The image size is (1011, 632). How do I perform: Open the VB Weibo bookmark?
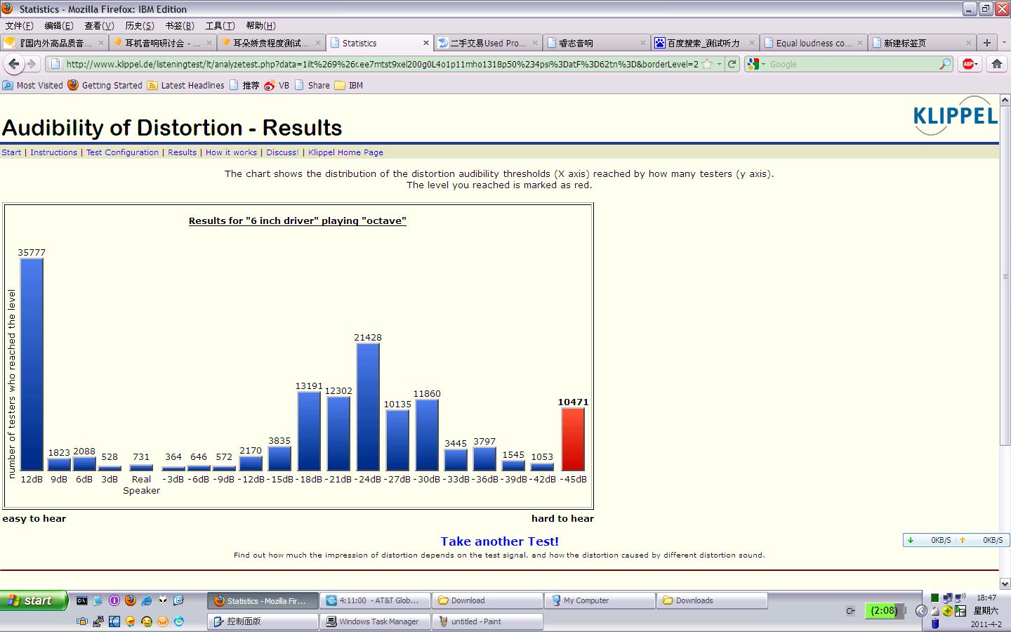(x=277, y=85)
